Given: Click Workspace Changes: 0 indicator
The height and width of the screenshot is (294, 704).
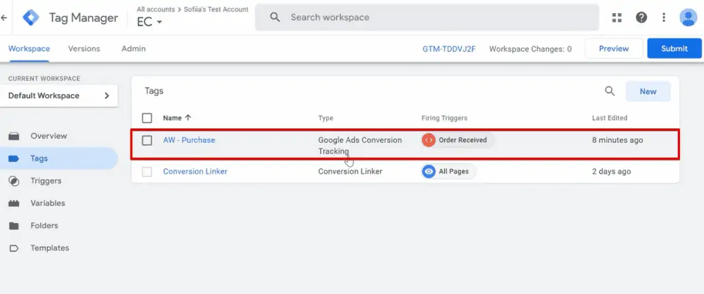Looking at the screenshot, I should [530, 49].
